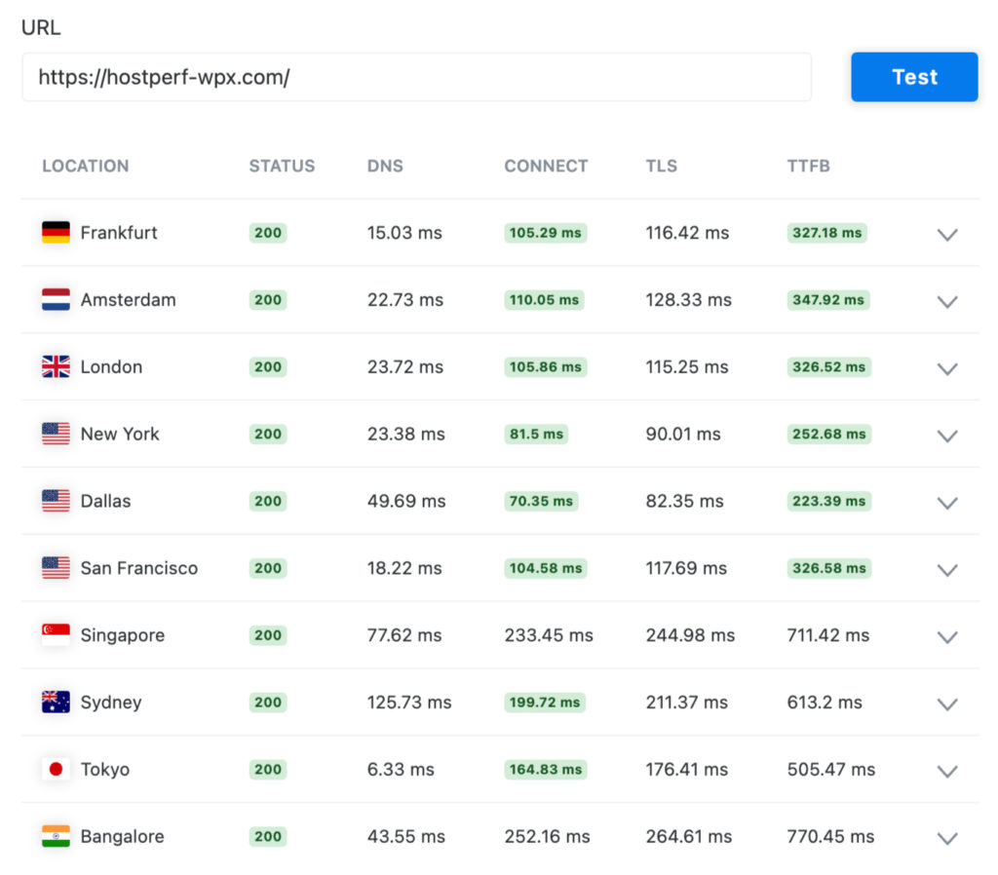Viewport: 998px width, 875px height.
Task: Expand the Frankfurt row chevron
Action: pyautogui.click(x=947, y=234)
